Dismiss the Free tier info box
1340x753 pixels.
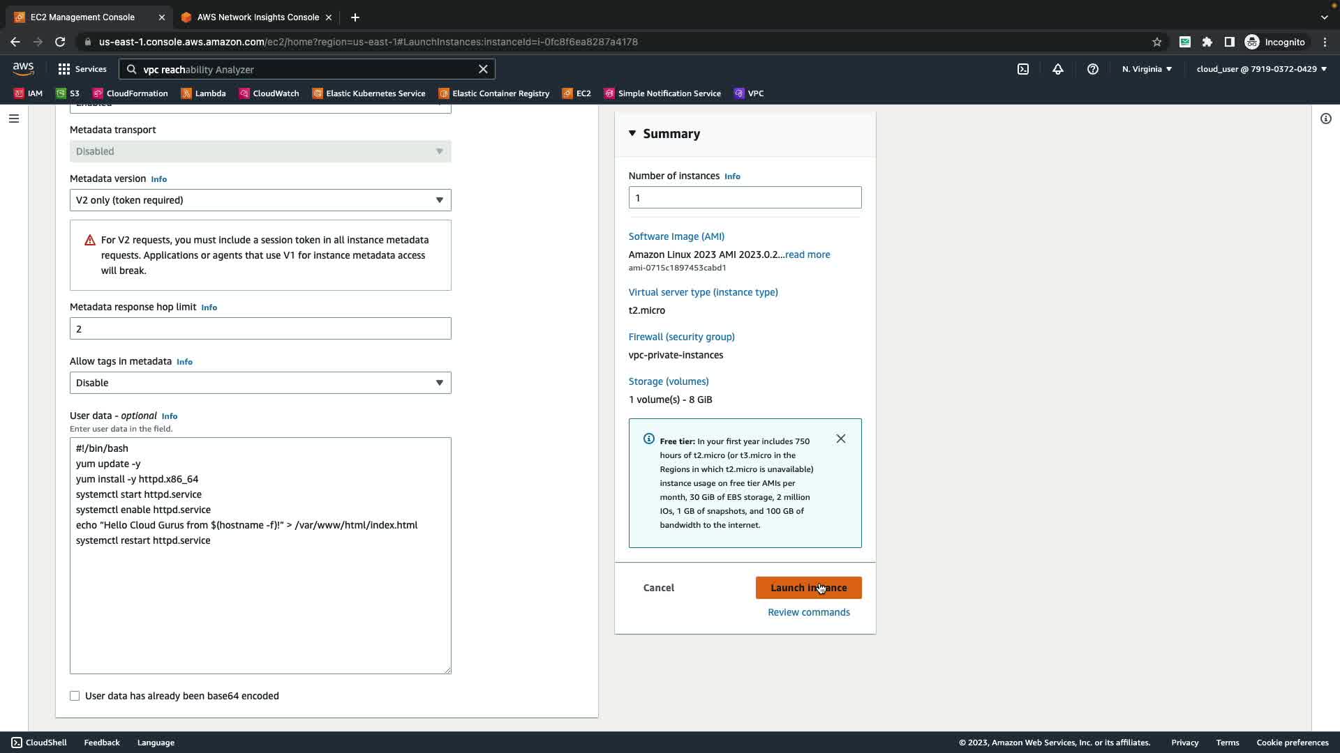coord(840,439)
